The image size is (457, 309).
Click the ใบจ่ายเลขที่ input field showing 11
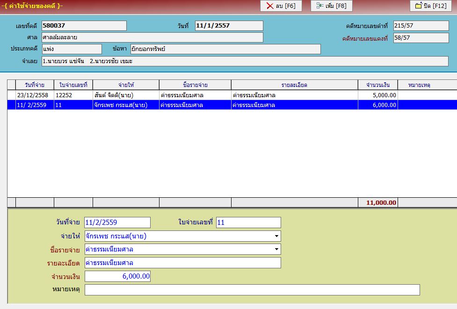(x=248, y=223)
